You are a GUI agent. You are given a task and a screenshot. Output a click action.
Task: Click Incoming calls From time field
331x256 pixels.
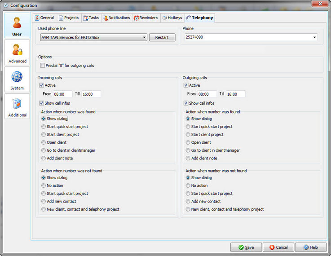click(63, 94)
